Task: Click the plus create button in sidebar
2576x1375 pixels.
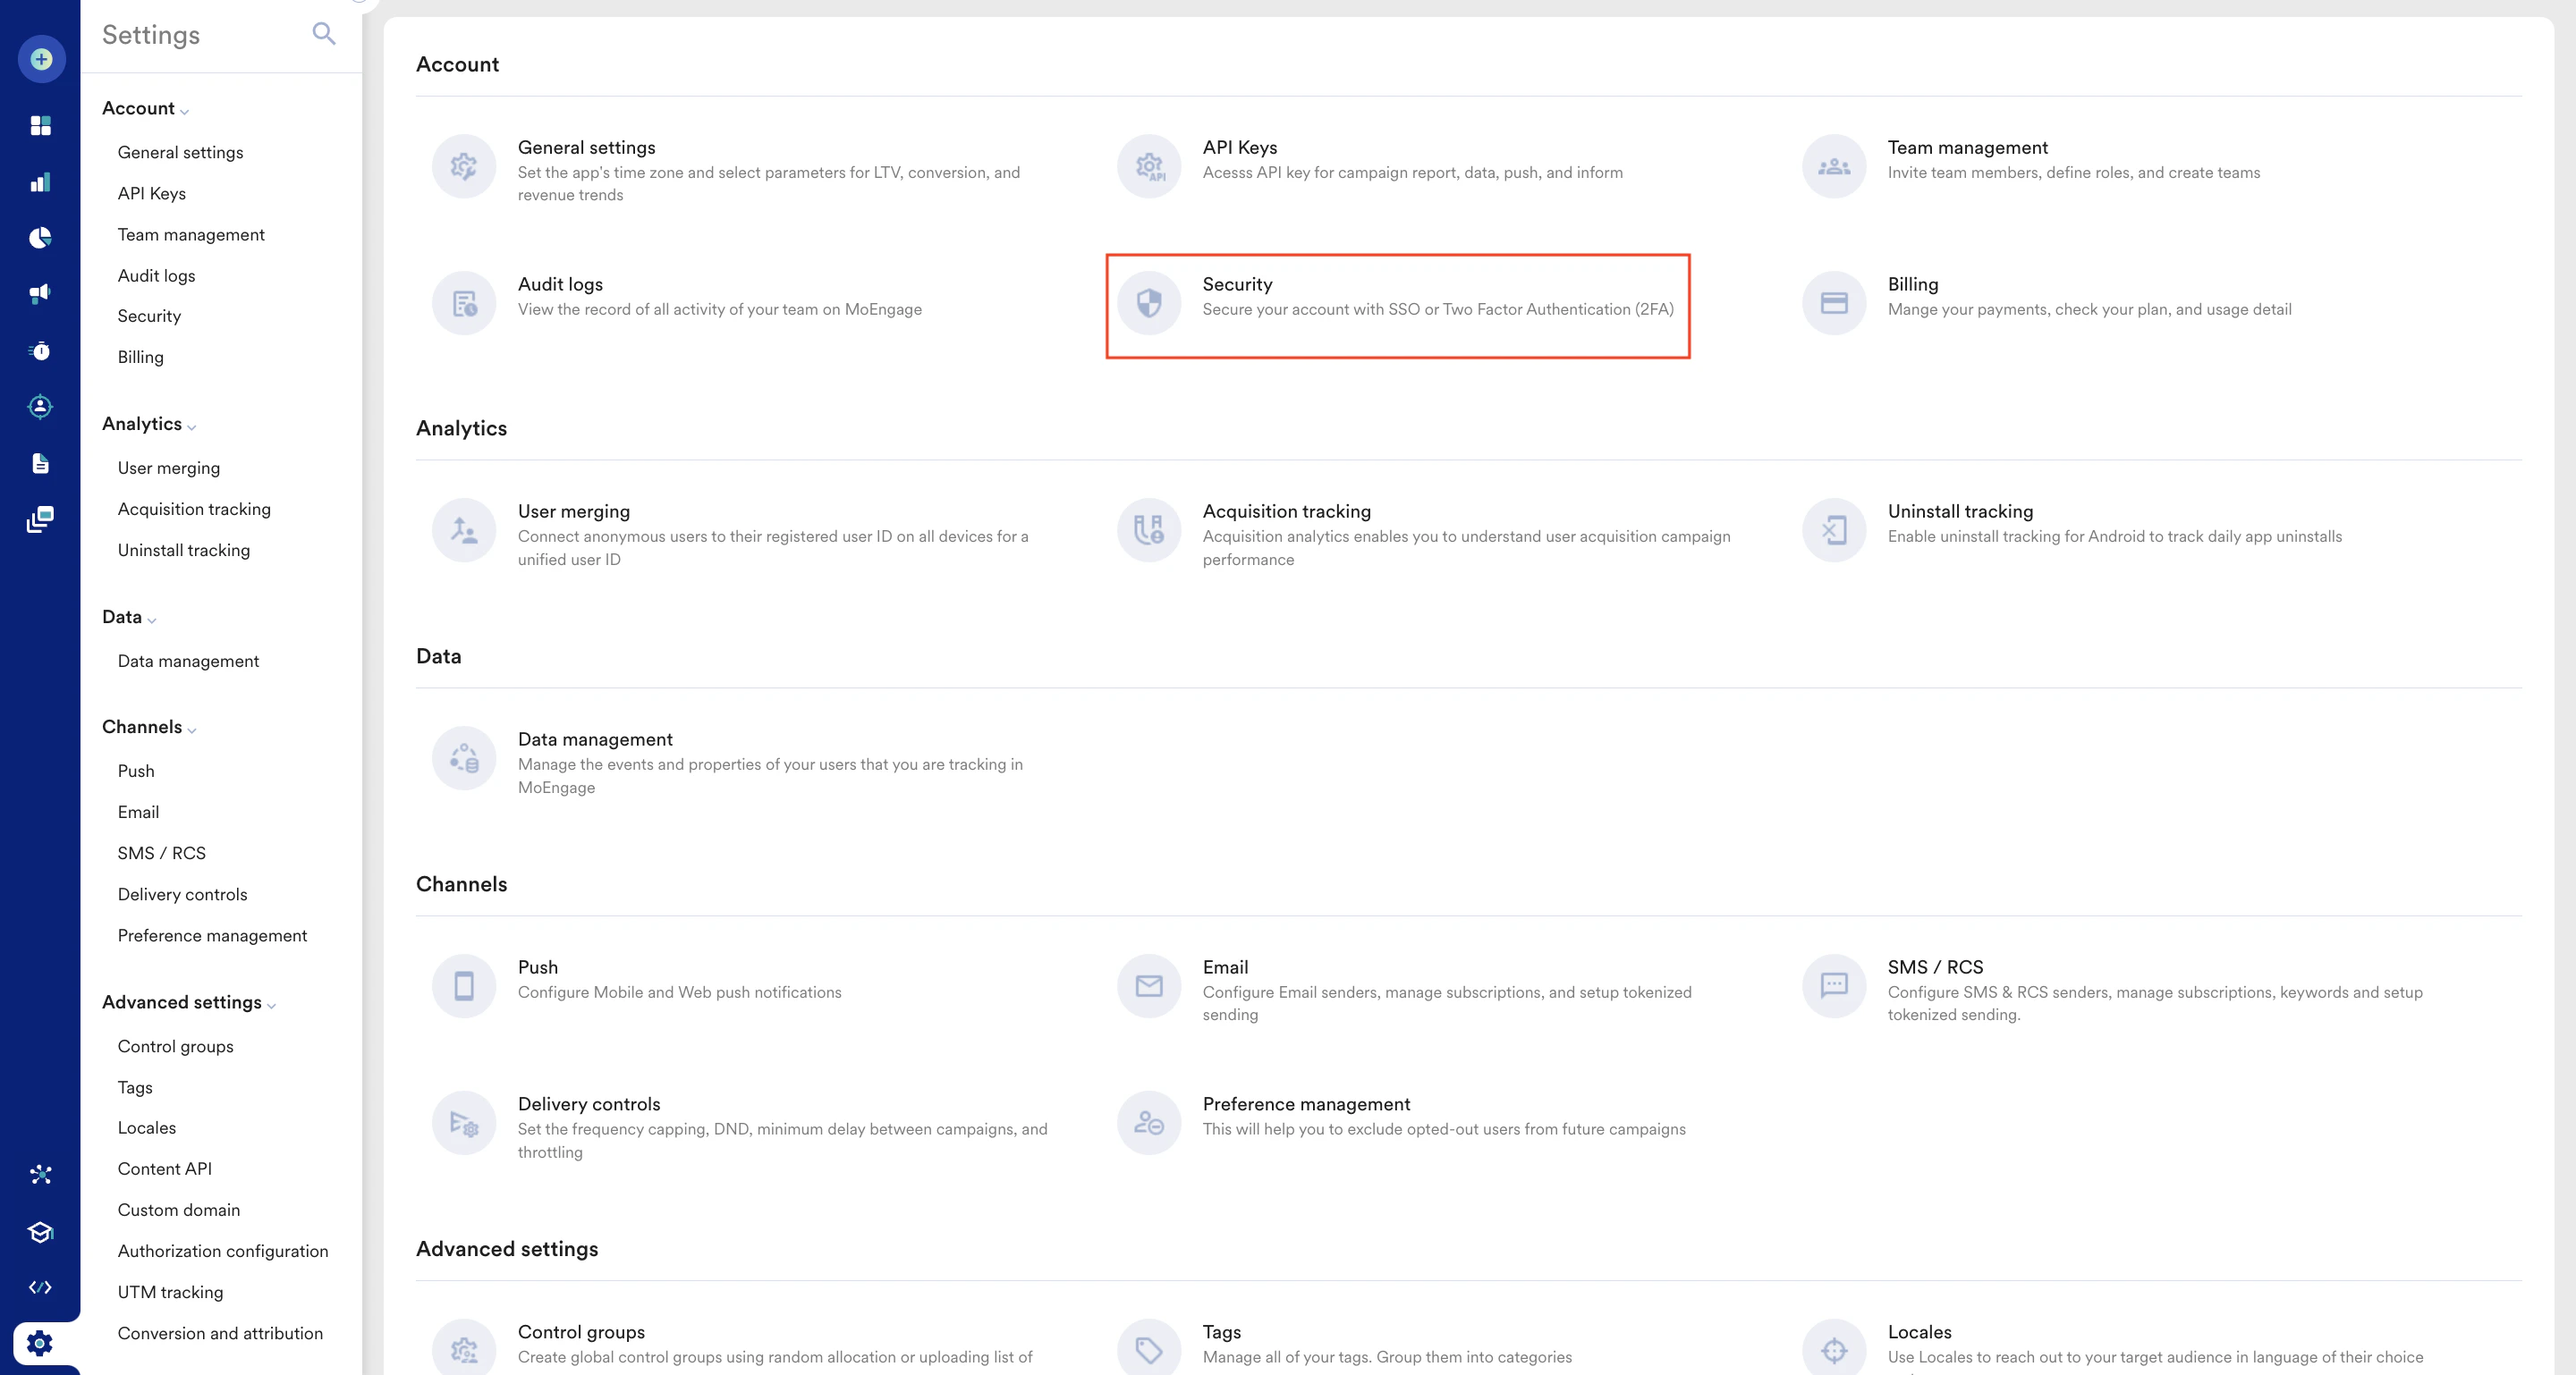Action: click(41, 59)
